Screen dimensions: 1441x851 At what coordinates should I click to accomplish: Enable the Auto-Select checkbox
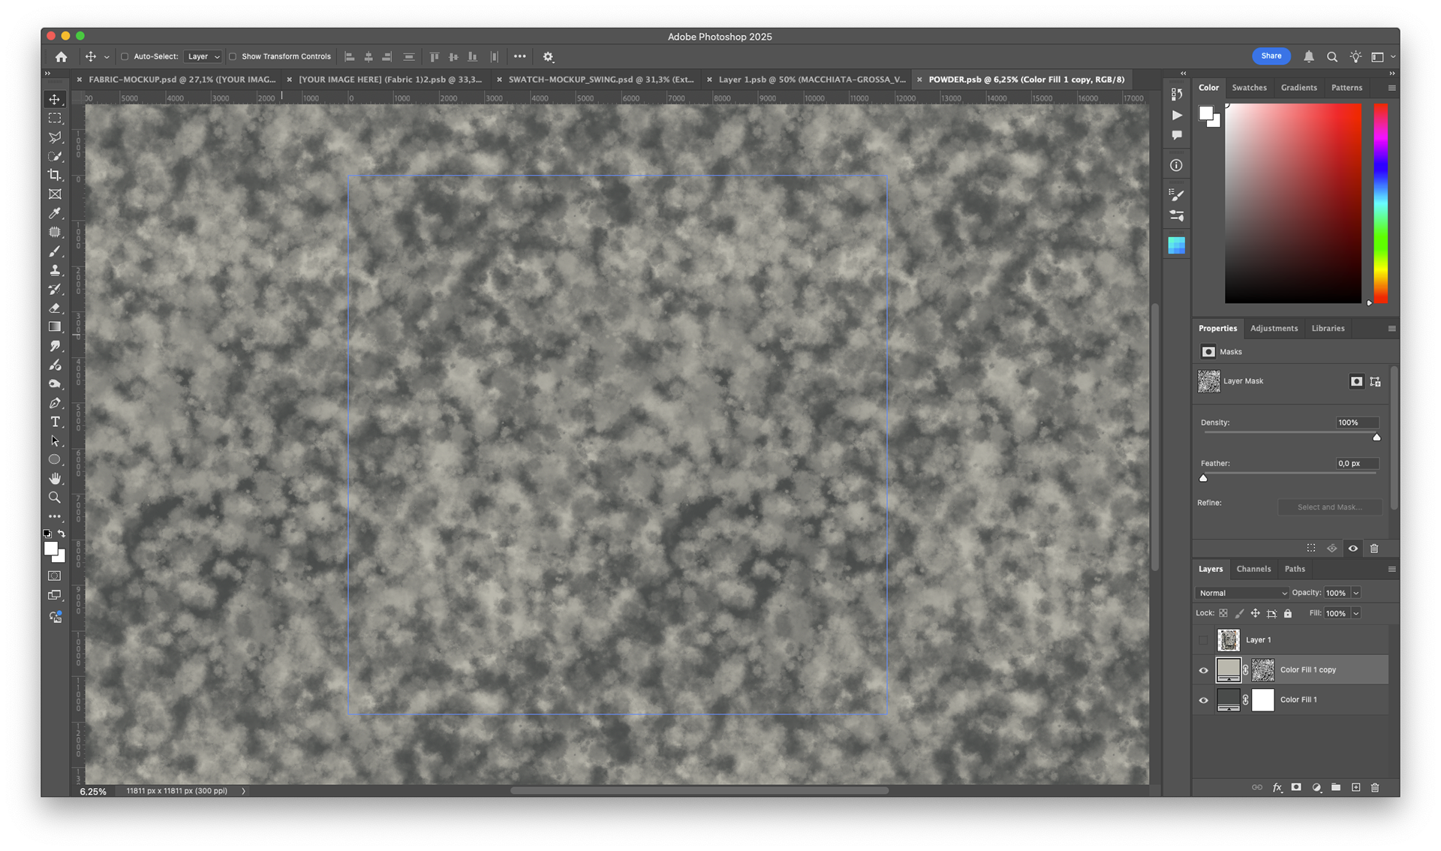click(125, 56)
